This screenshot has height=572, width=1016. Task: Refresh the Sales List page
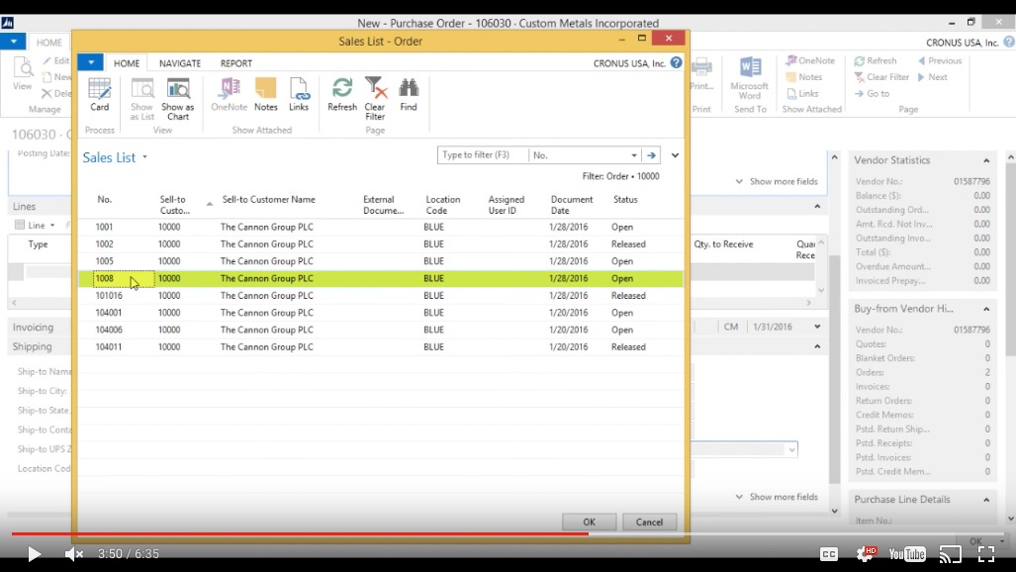click(342, 93)
